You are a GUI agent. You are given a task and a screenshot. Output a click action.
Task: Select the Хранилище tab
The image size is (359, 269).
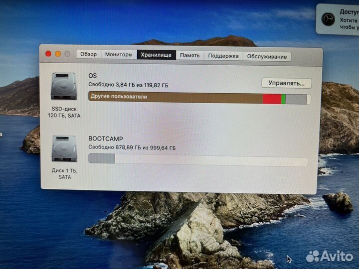(x=156, y=55)
